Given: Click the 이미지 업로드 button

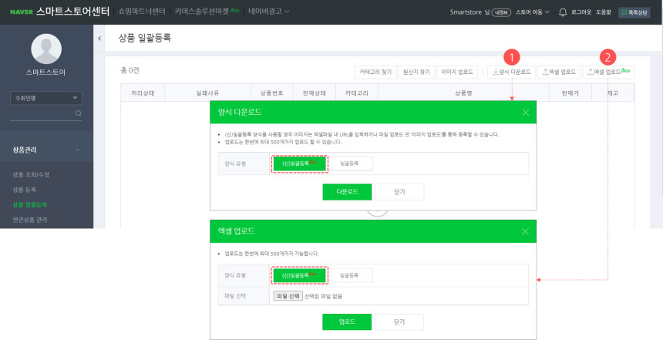Looking at the screenshot, I should (457, 72).
